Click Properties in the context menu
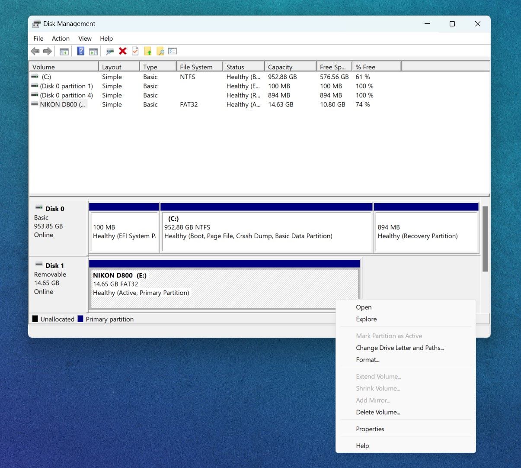 (370, 429)
